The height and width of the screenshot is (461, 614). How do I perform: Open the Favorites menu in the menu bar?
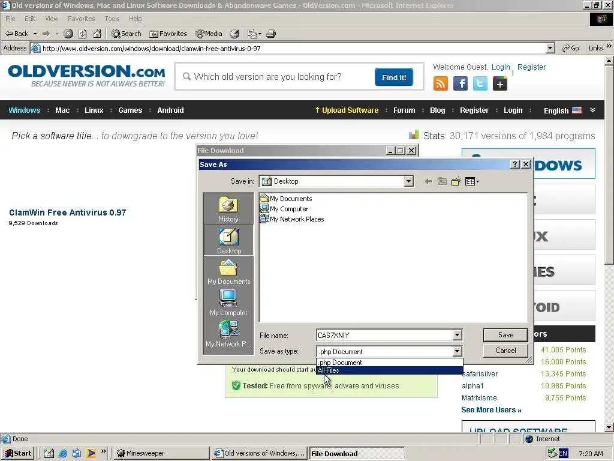81,19
